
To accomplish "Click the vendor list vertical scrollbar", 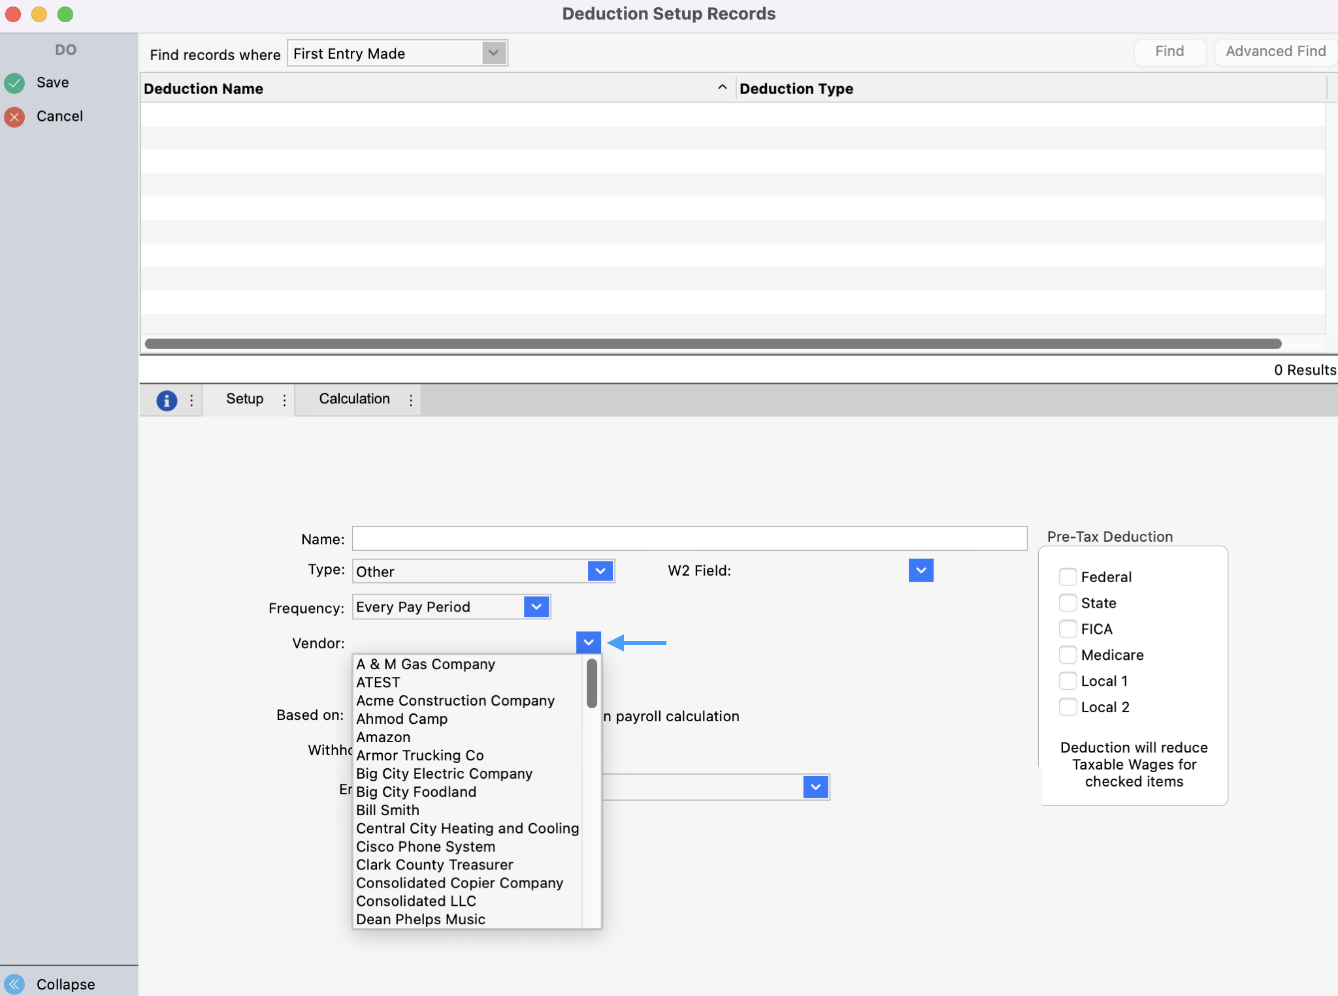I will [x=592, y=684].
